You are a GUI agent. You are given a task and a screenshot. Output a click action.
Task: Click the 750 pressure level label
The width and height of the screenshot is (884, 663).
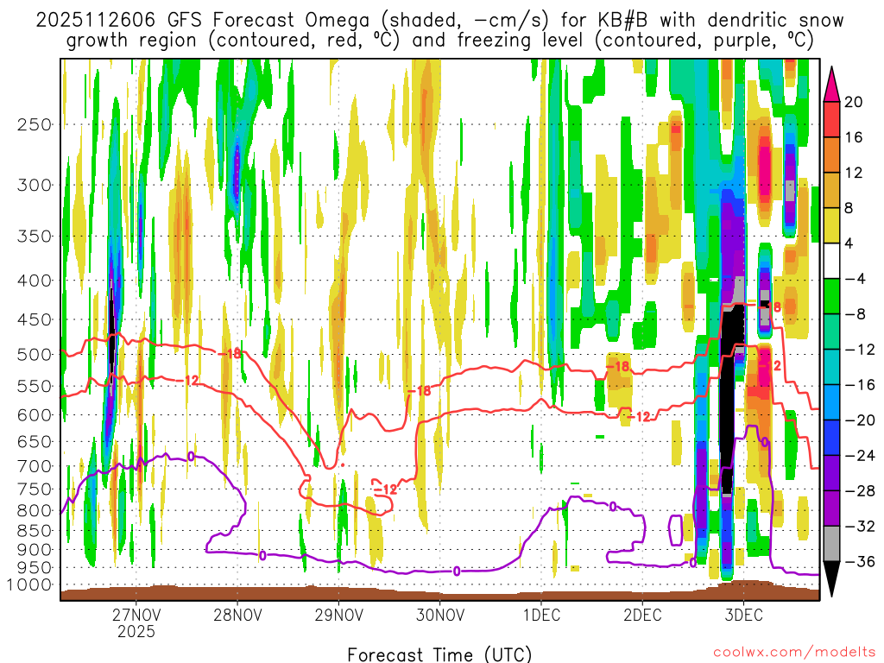coord(35,489)
